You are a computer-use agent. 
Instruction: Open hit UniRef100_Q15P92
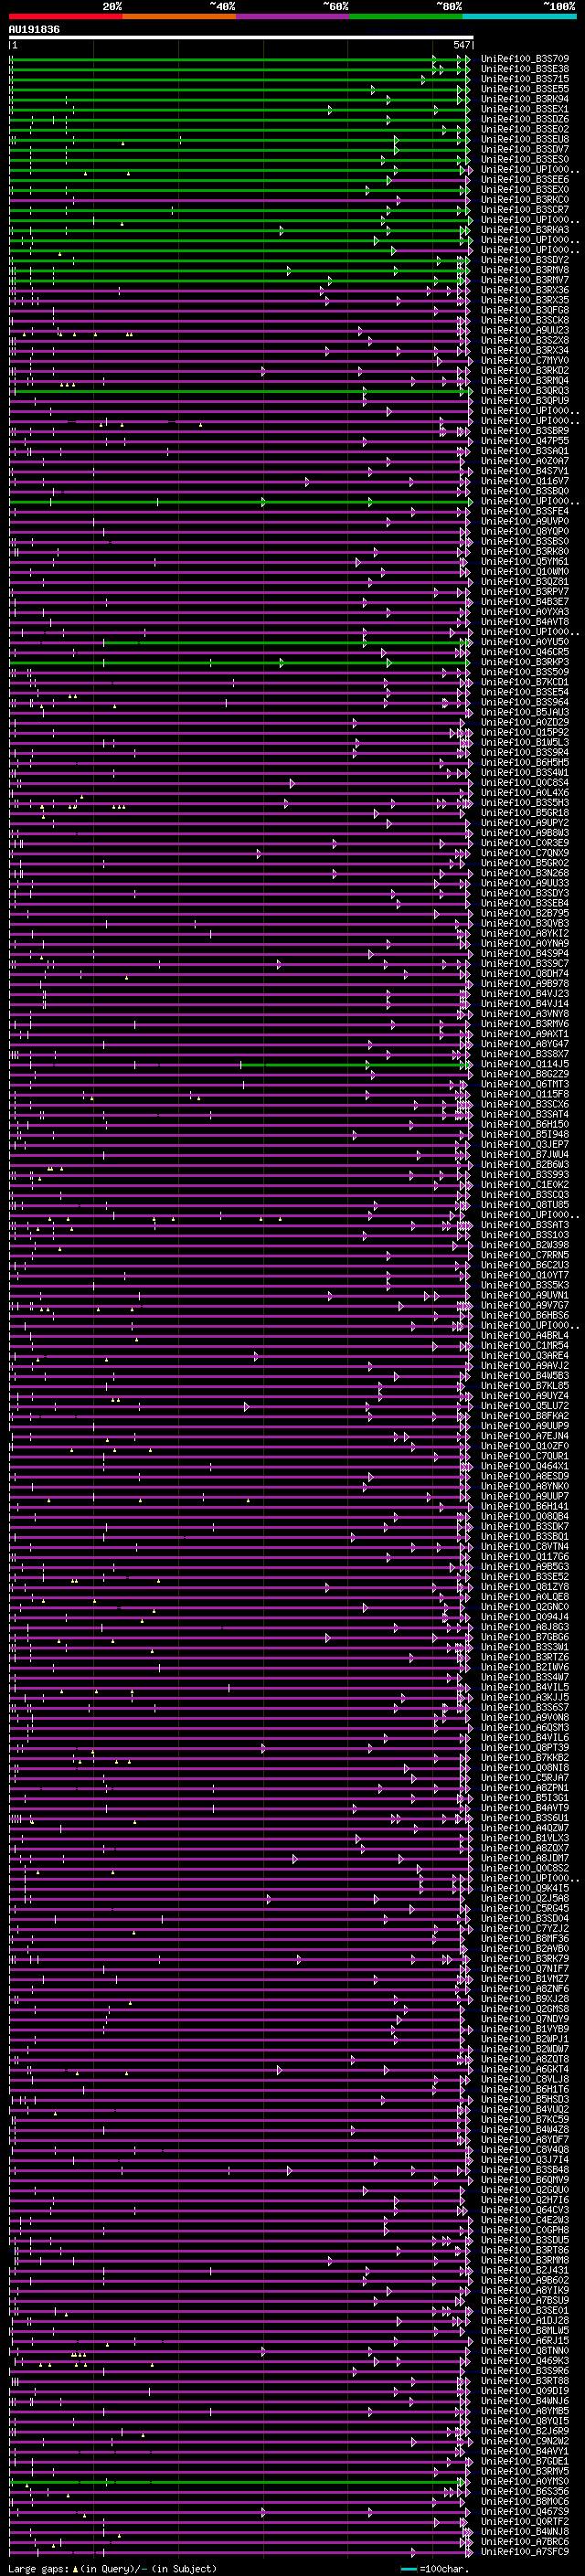click(525, 732)
